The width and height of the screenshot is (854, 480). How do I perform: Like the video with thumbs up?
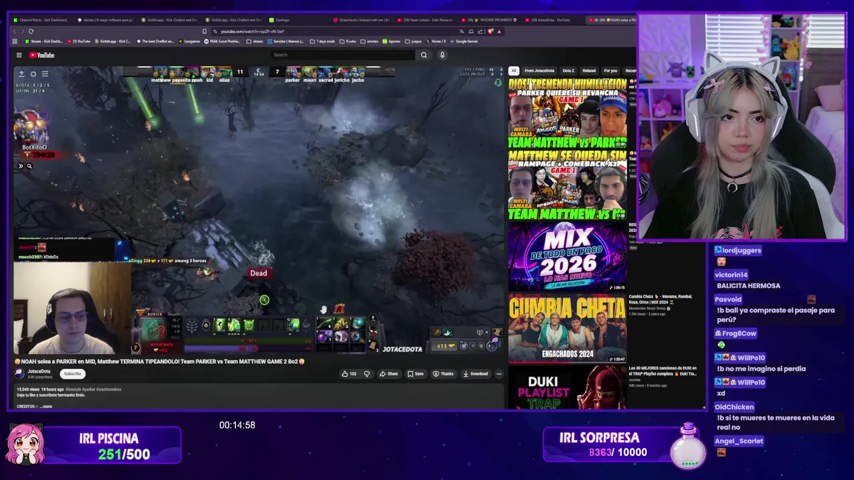350,374
